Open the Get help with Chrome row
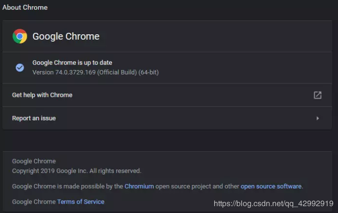338x213 pixels. point(42,95)
